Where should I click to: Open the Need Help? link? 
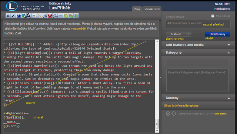(x=222, y=4)
